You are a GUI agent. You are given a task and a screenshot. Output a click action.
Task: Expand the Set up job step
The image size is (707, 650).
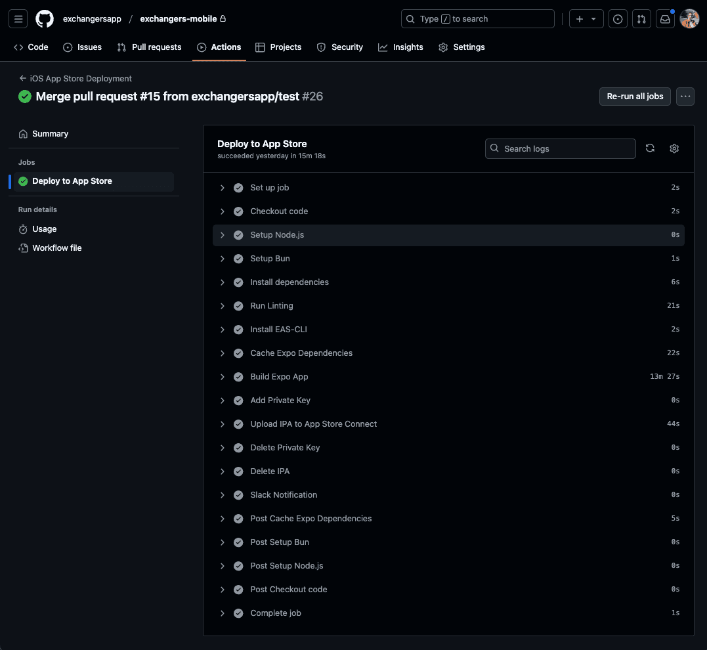[x=223, y=188]
